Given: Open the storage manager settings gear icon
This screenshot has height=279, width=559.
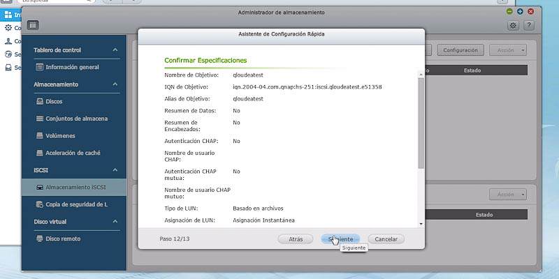Looking at the screenshot, I should pyautogui.click(x=513, y=25).
